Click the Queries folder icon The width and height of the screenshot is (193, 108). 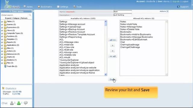point(5,25)
